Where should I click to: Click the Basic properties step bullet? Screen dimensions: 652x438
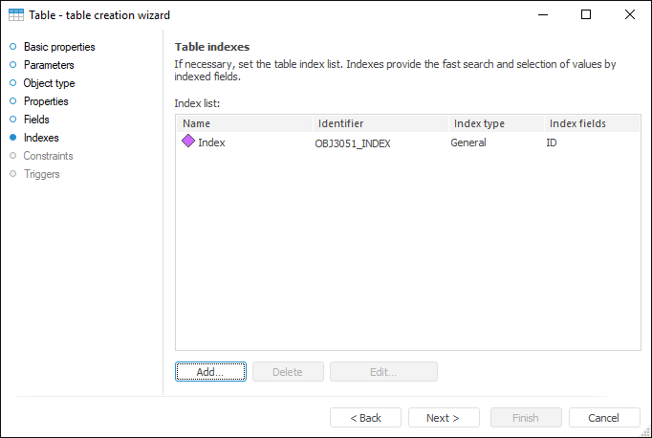(13, 47)
